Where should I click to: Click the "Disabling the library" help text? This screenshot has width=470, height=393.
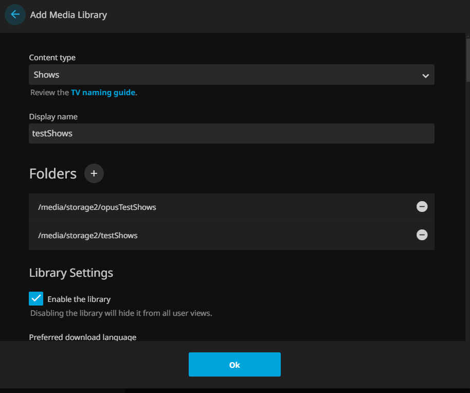pos(121,313)
